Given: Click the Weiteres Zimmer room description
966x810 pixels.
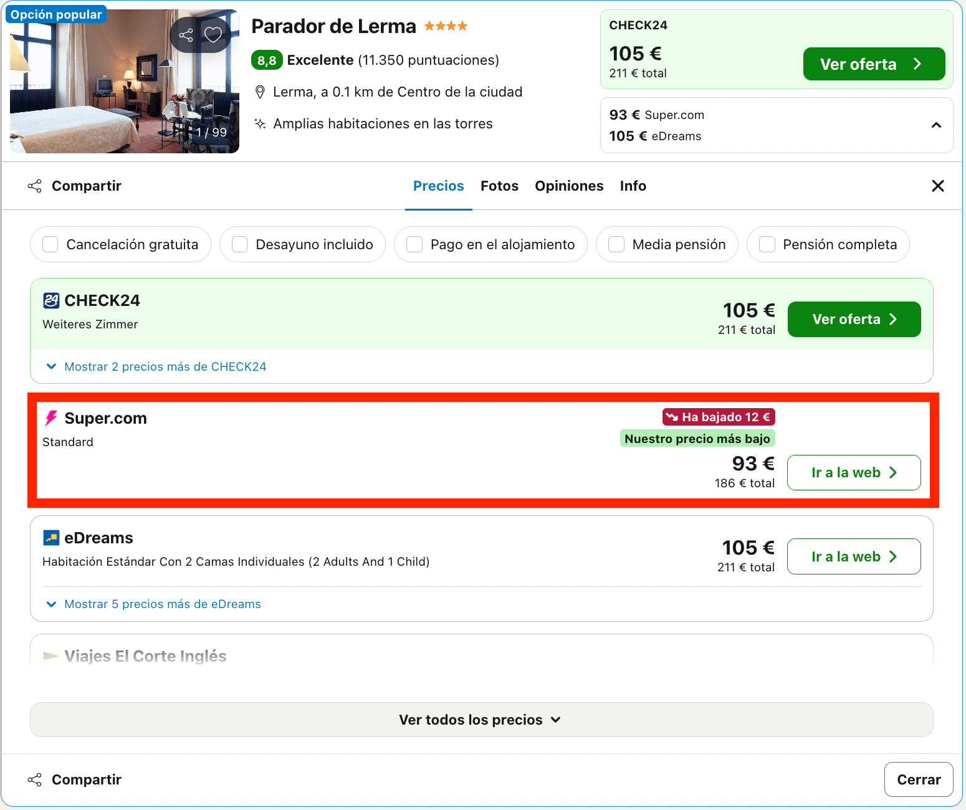Looking at the screenshot, I should coord(90,324).
